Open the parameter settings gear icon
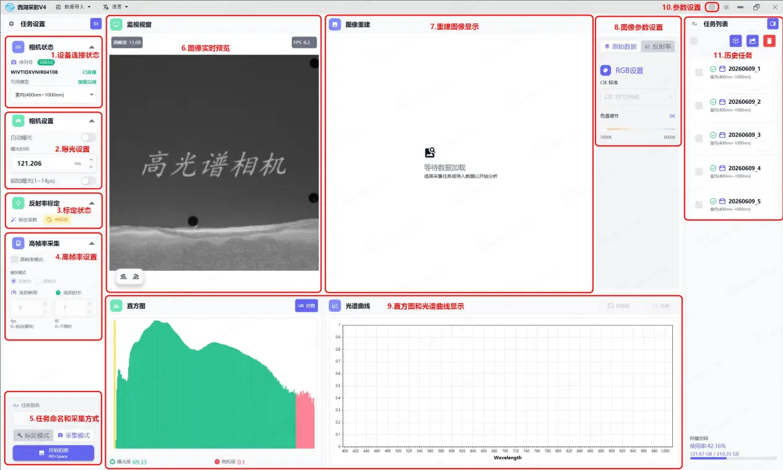Viewport: 783px width, 470px height. pyautogui.click(x=712, y=7)
